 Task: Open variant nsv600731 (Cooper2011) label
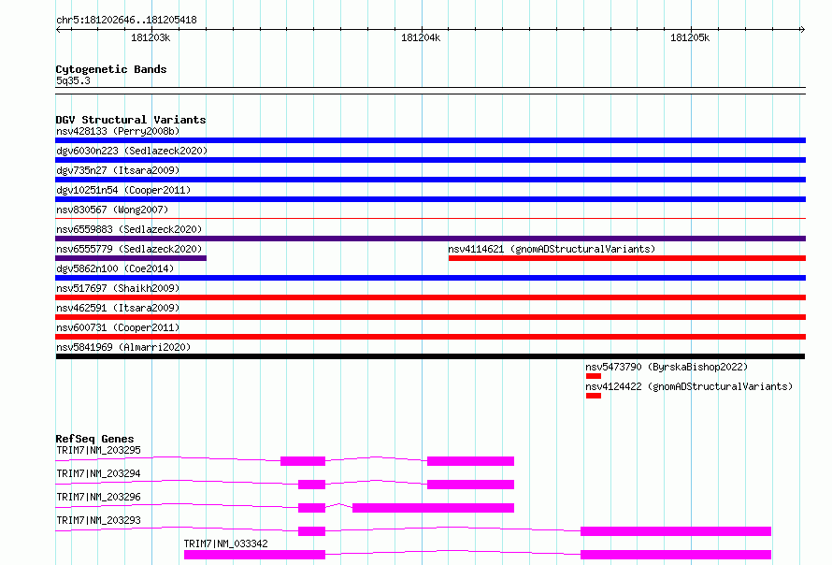pos(118,327)
